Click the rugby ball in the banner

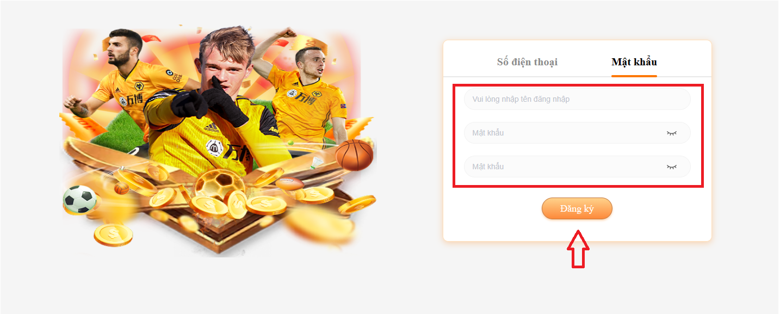[x=290, y=184]
